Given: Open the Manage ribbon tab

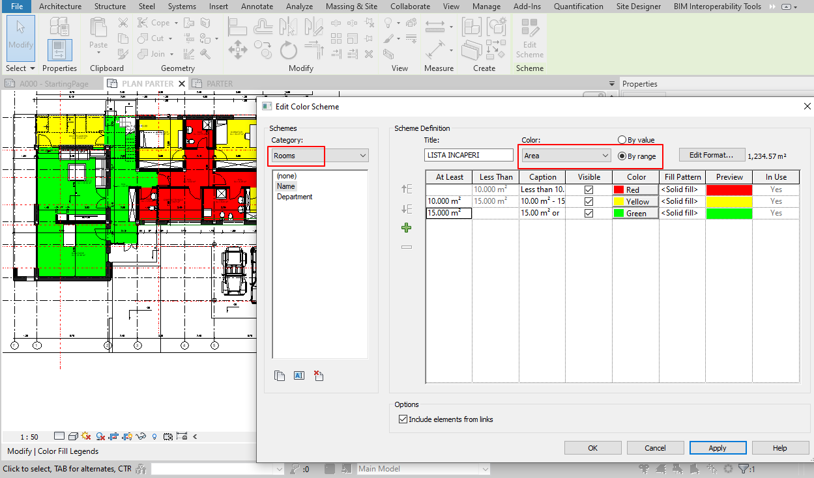Looking at the screenshot, I should coord(486,6).
